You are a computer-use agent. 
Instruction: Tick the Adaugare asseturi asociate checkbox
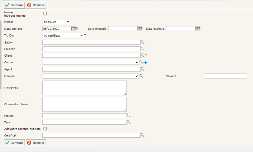(45, 129)
